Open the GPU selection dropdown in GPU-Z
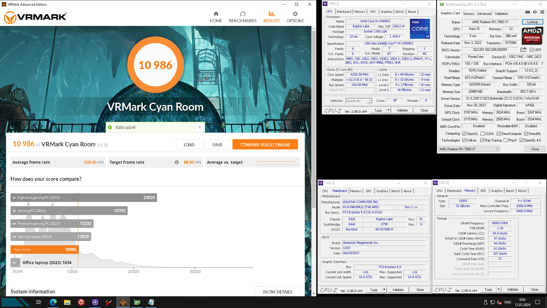This screenshot has height=308, width=547. (469, 149)
